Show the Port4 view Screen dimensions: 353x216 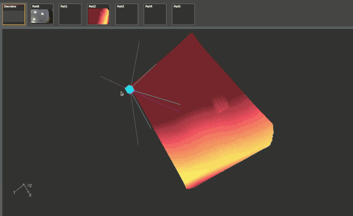(155, 14)
